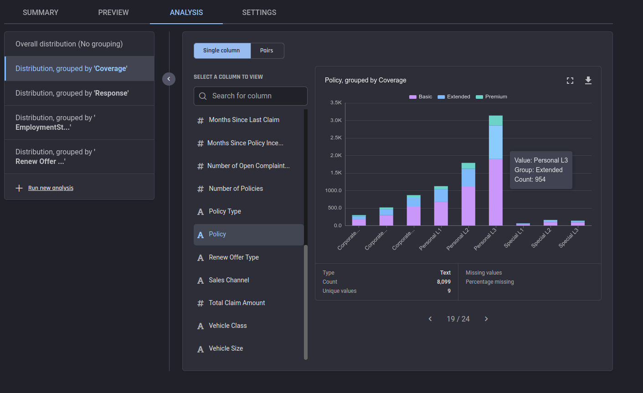Click the Missing values label

pos(484,273)
